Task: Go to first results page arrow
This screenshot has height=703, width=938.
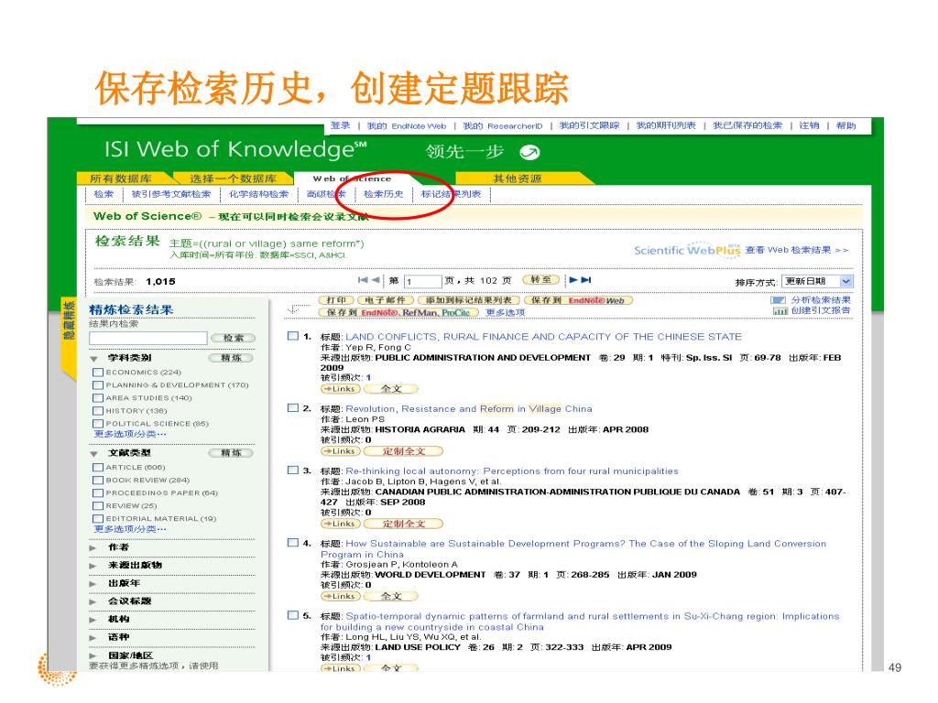Action: pos(363,280)
